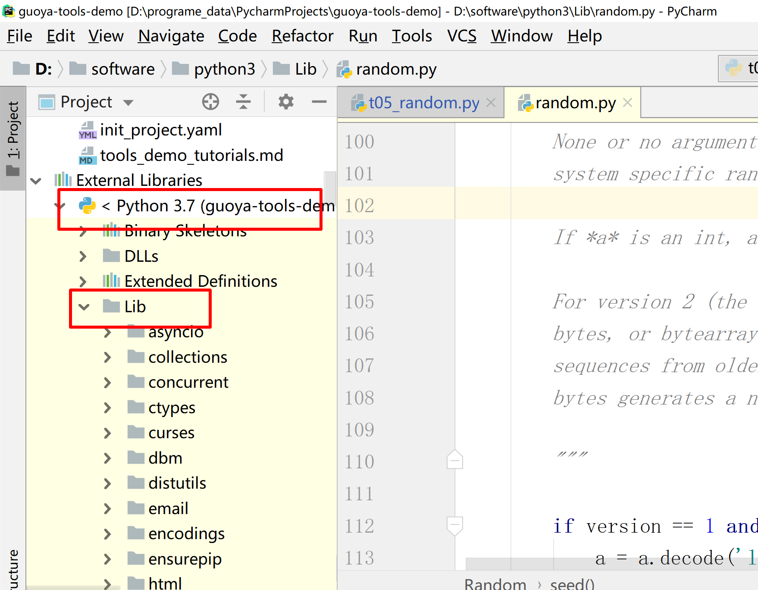The width and height of the screenshot is (758, 590).
Task: Open the Project view dropdown
Action: [x=128, y=103]
